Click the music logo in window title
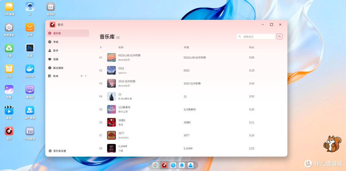Screen dimensions: 346x171 pyautogui.click(x=52, y=24)
